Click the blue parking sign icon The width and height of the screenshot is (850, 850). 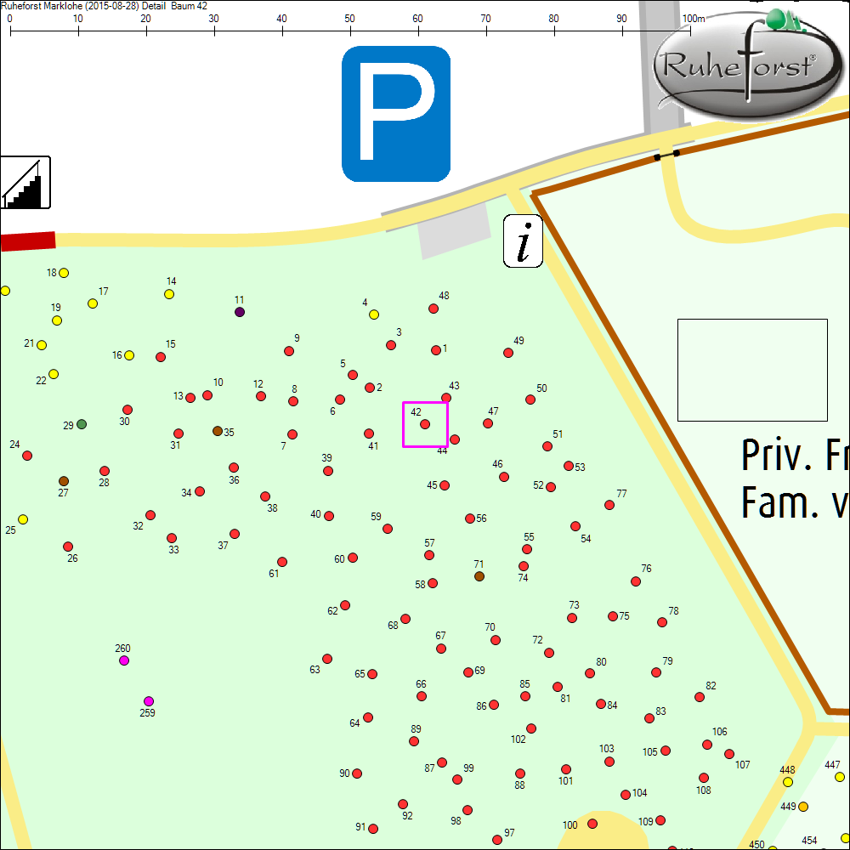tap(396, 114)
